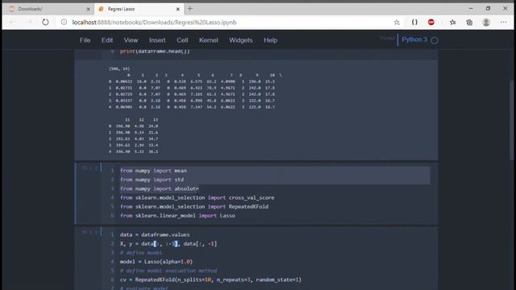Click the 'import RepeatedKFold' code line

click(194, 206)
